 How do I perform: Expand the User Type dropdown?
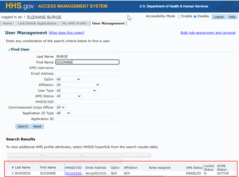click(76, 90)
